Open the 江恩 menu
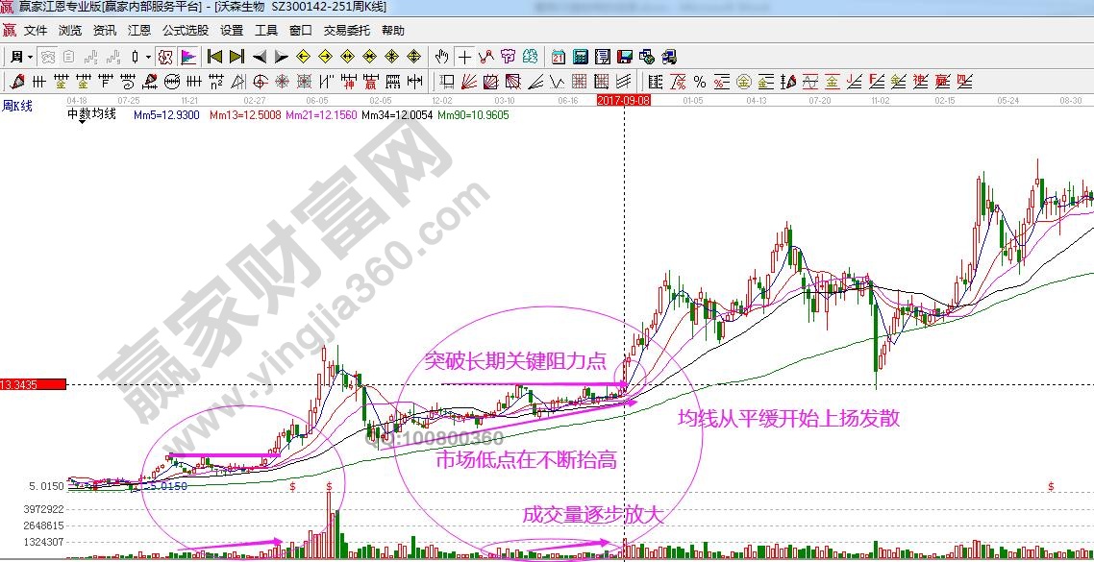The width and height of the screenshot is (1094, 562). tap(139, 30)
